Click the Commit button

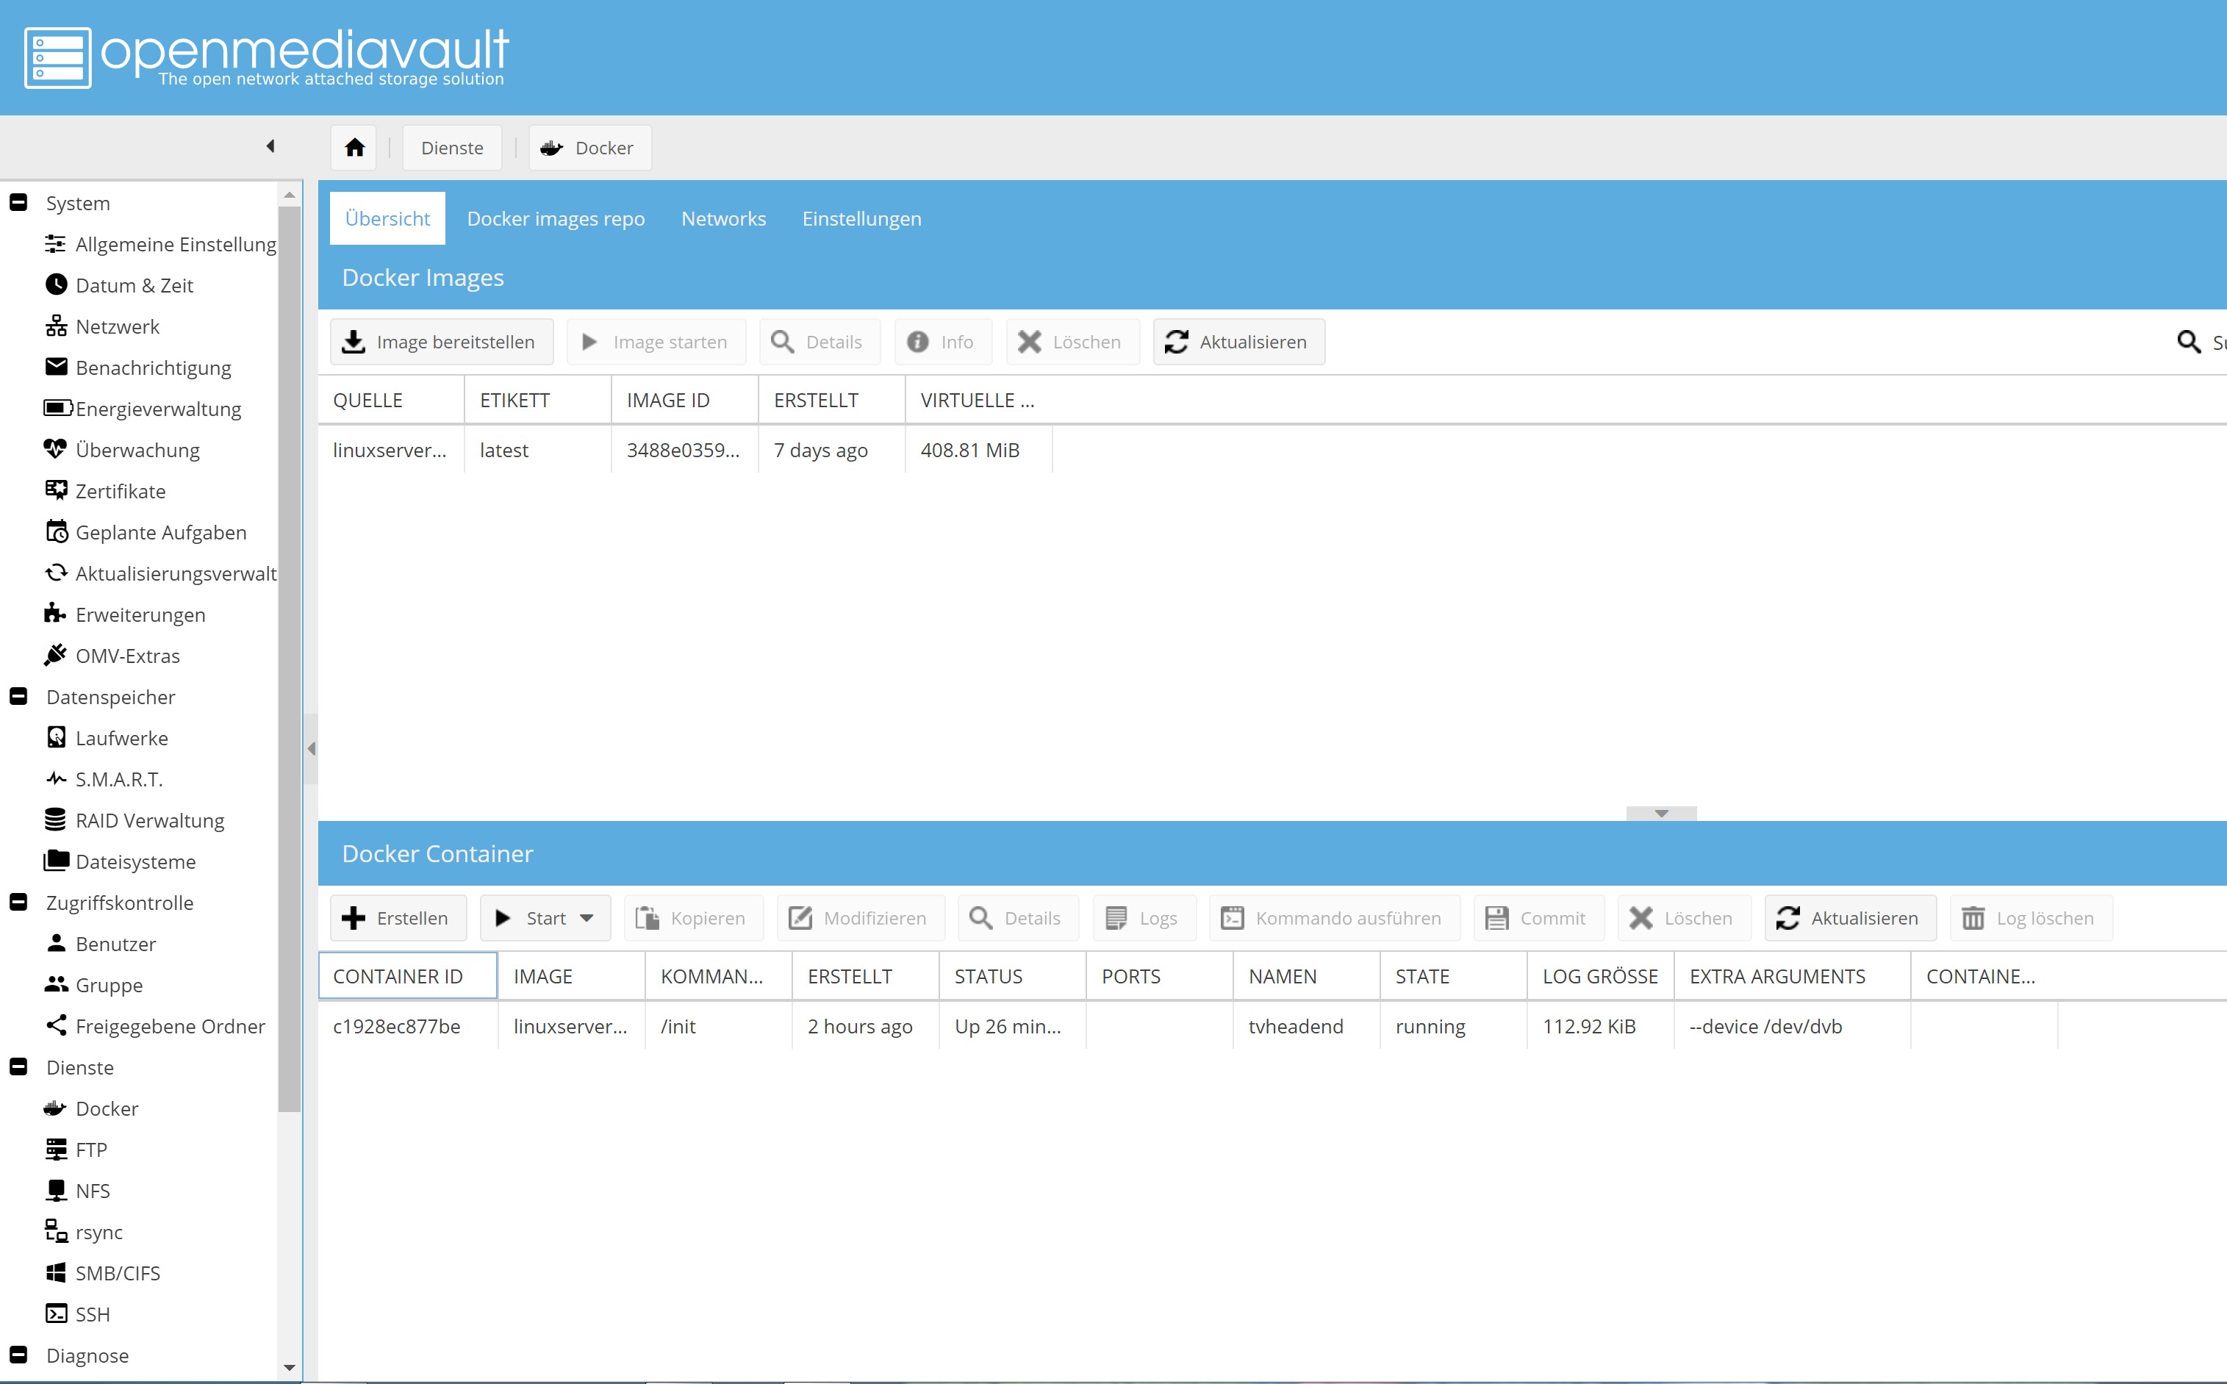(1538, 919)
